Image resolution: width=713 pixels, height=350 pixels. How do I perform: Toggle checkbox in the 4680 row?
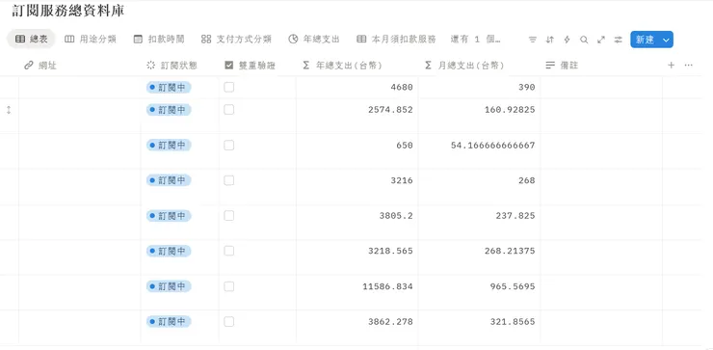pos(229,87)
